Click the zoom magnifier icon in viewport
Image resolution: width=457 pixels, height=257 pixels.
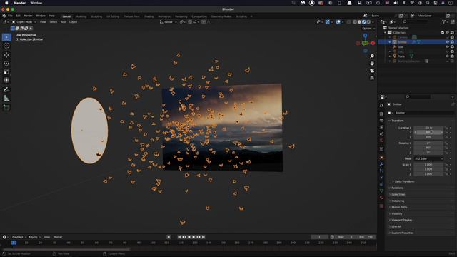tap(372, 56)
